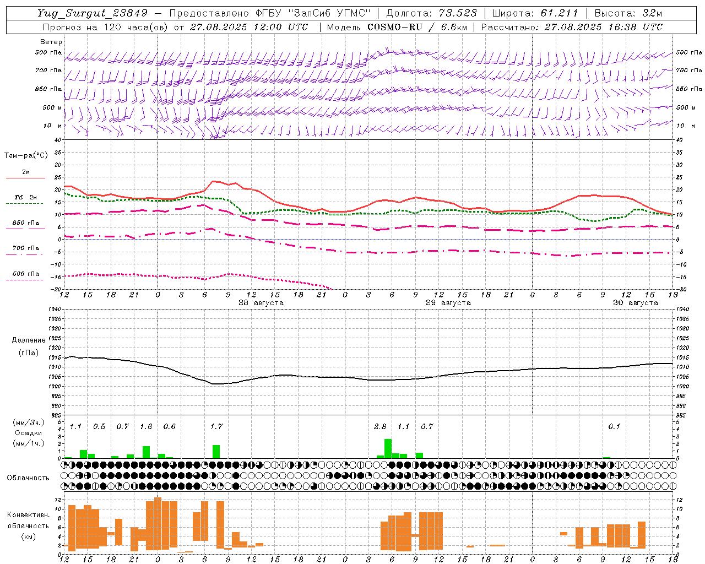The height and width of the screenshot is (564, 705).
Task: Click the precipitation value 0.6
Action: (x=170, y=426)
